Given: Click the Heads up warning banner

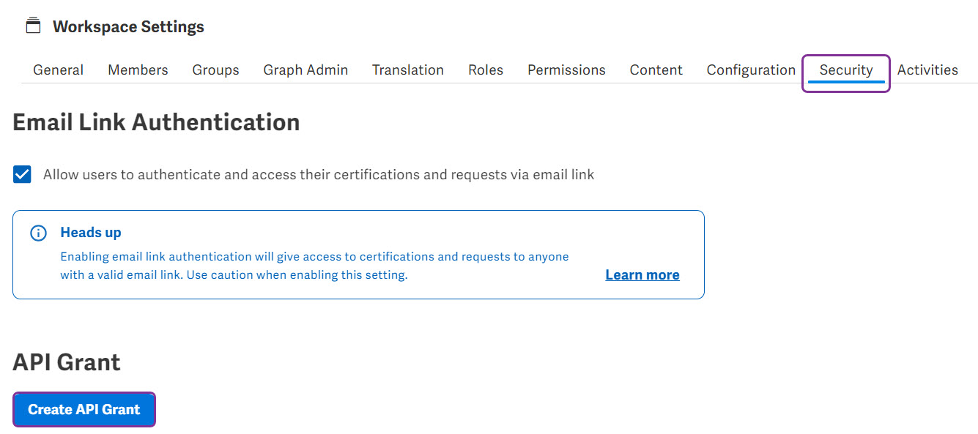Looking at the screenshot, I should (x=358, y=254).
